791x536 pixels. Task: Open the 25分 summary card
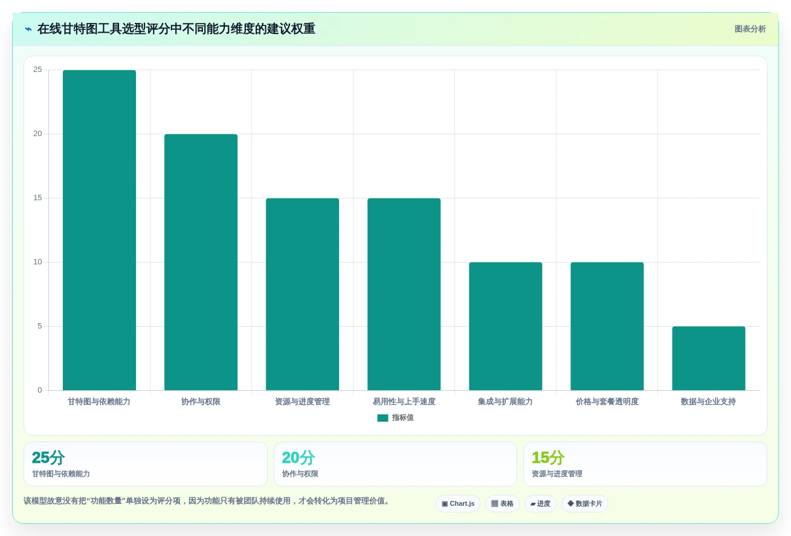[x=146, y=464]
